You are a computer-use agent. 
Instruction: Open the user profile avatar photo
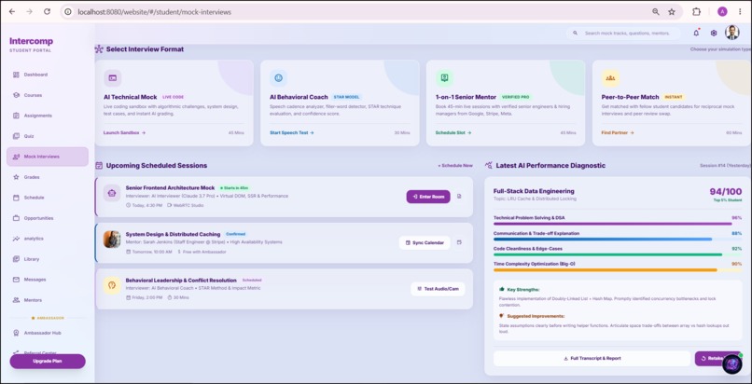click(731, 33)
